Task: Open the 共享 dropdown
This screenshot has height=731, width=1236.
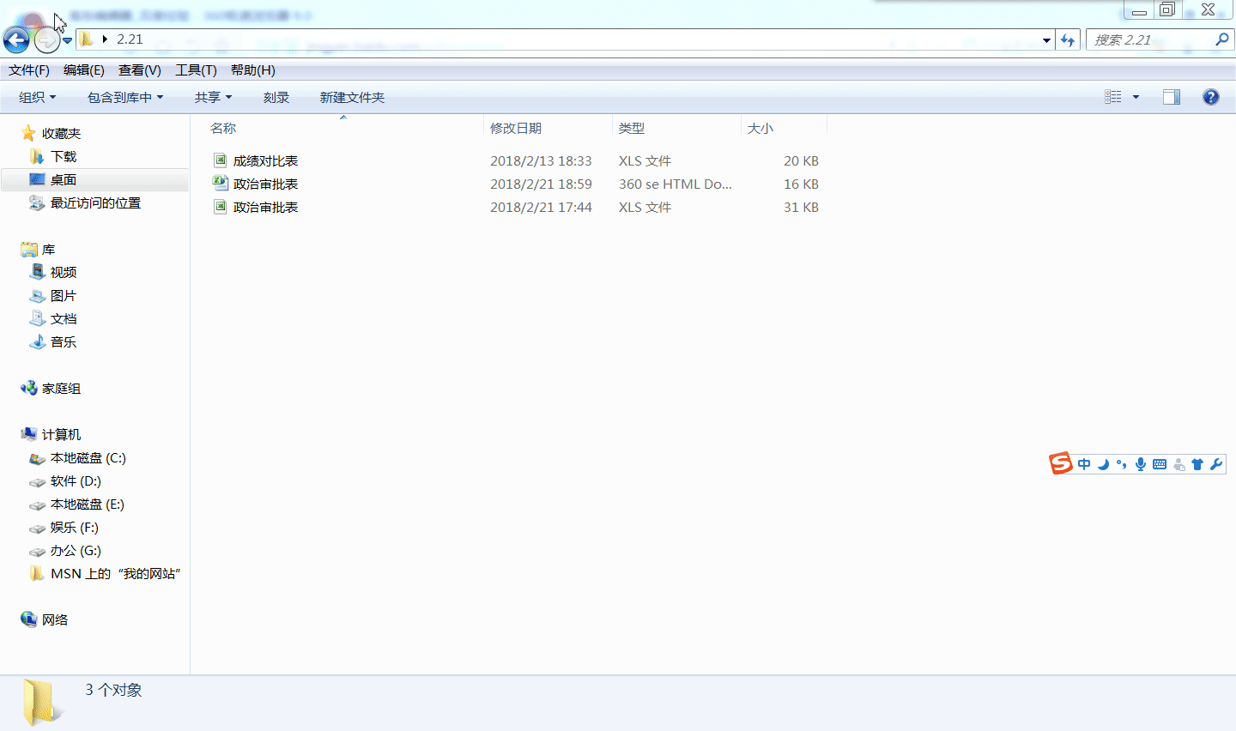Action: 213,98
